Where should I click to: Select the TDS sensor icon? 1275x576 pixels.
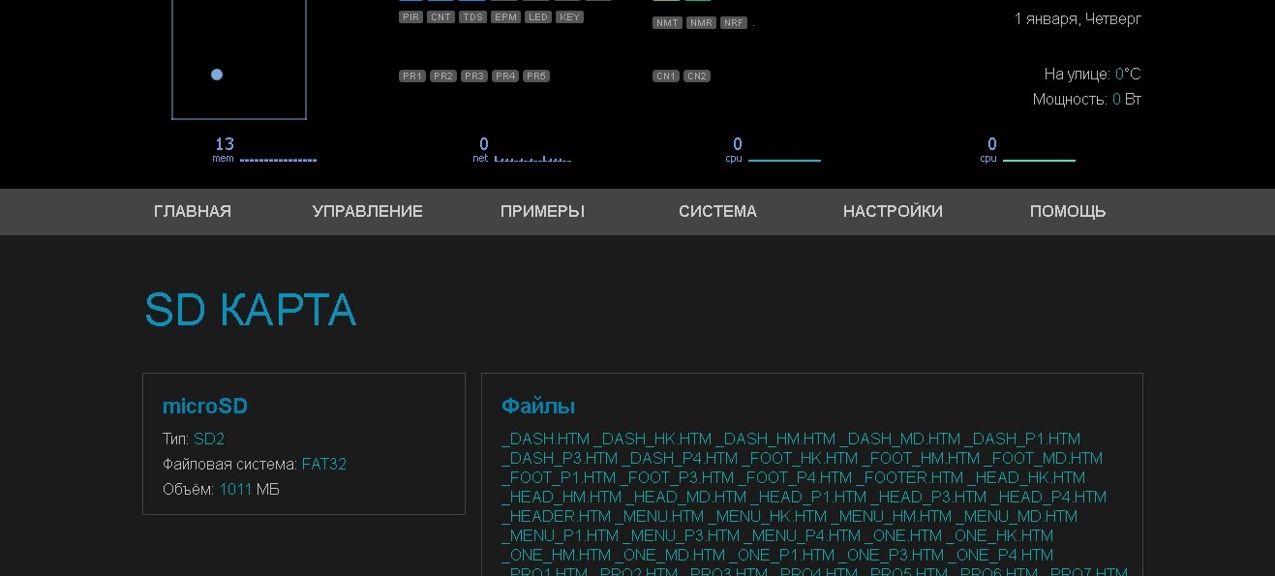click(473, 16)
